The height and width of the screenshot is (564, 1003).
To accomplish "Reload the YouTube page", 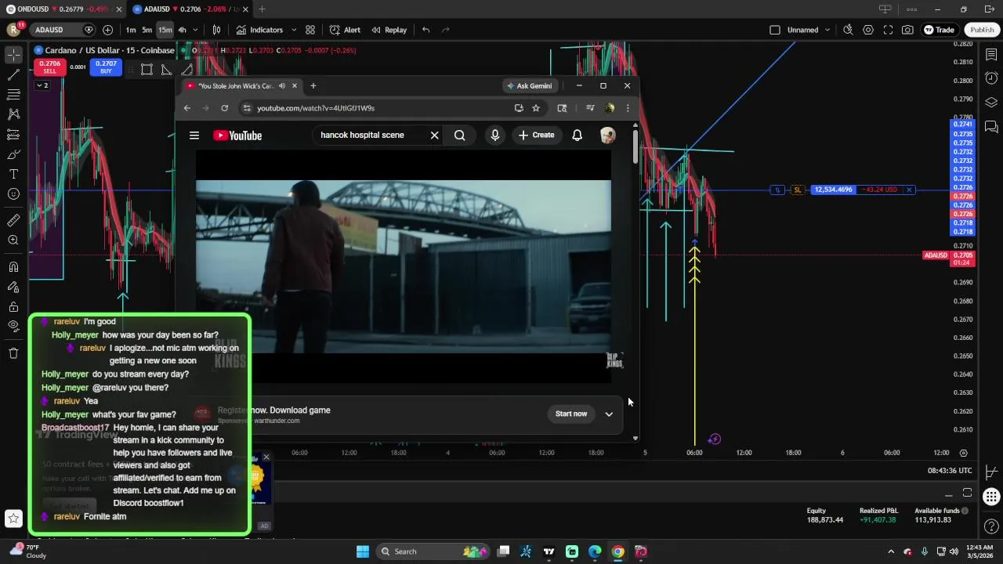I will (x=225, y=108).
